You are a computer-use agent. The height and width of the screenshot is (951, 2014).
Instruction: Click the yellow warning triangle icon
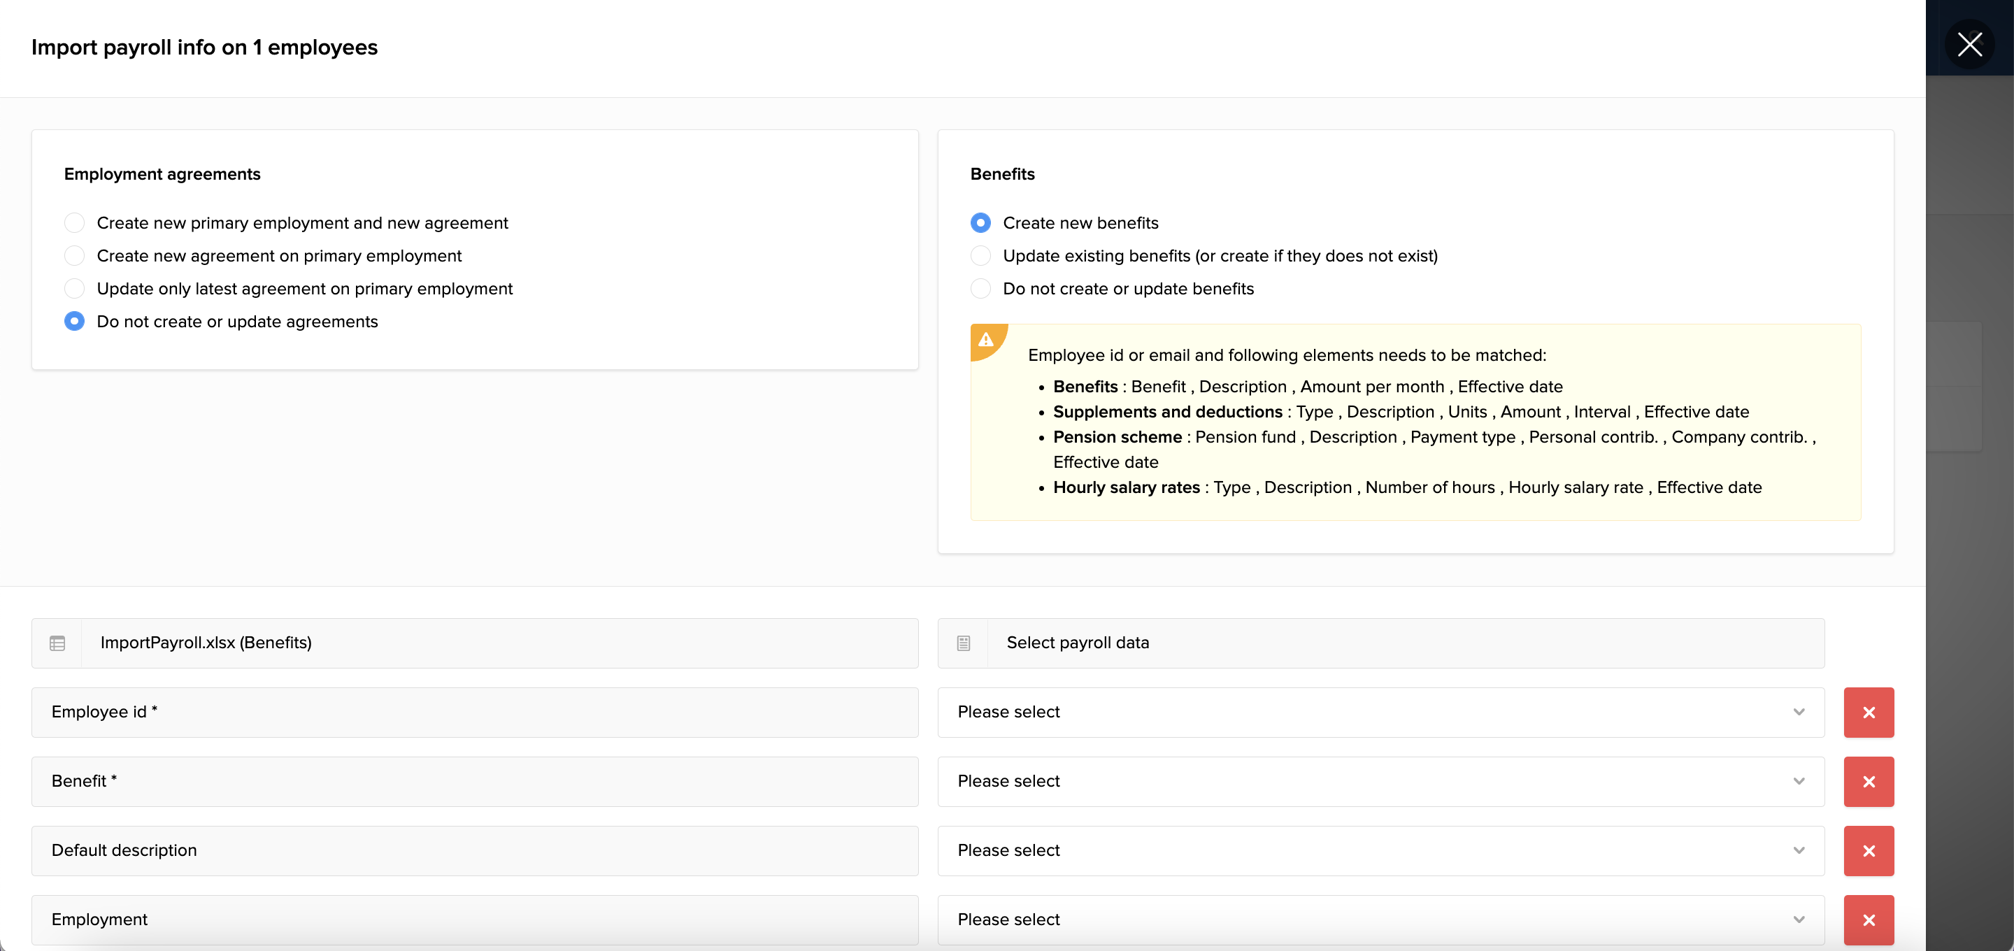pos(985,339)
